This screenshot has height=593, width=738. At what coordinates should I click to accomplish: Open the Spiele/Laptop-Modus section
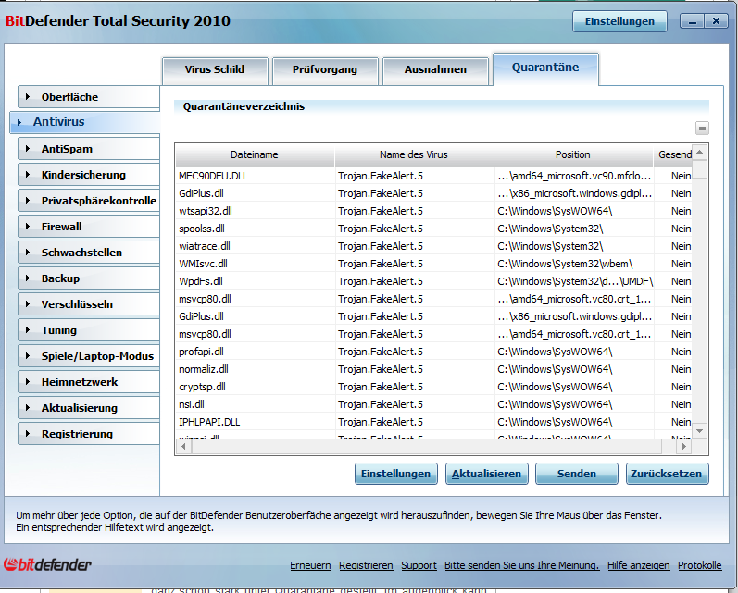[89, 356]
